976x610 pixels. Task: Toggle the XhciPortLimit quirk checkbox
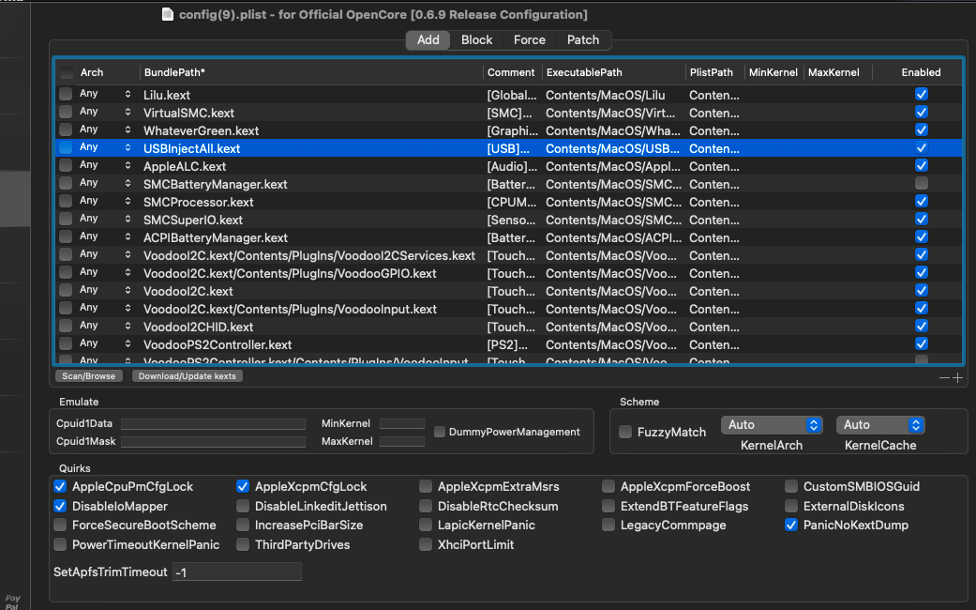click(426, 544)
